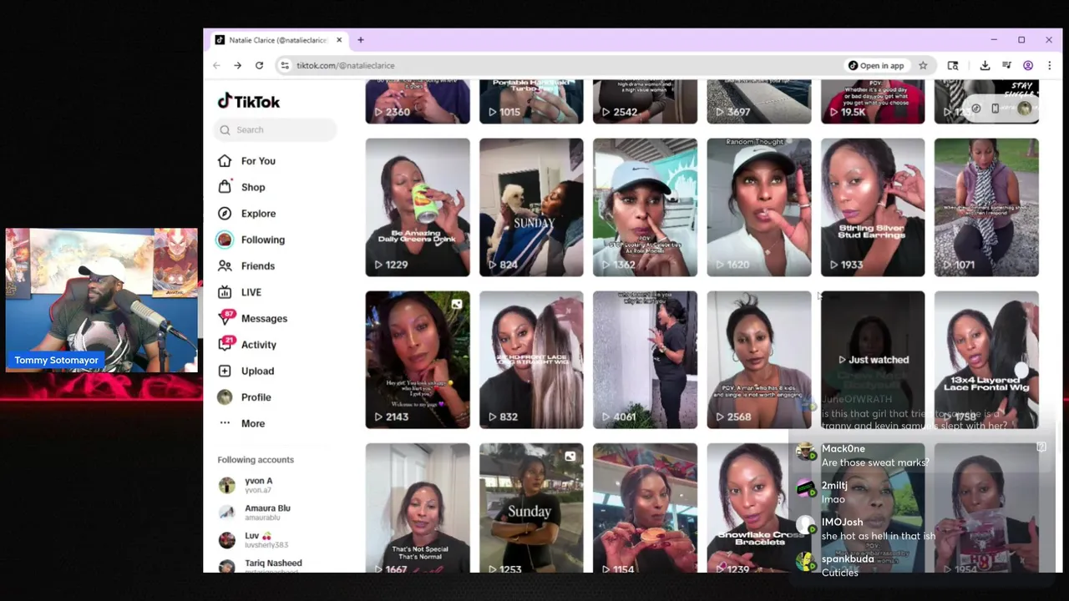This screenshot has height=601, width=1069.
Task: Click the 2miltj chat username
Action: 834,485
